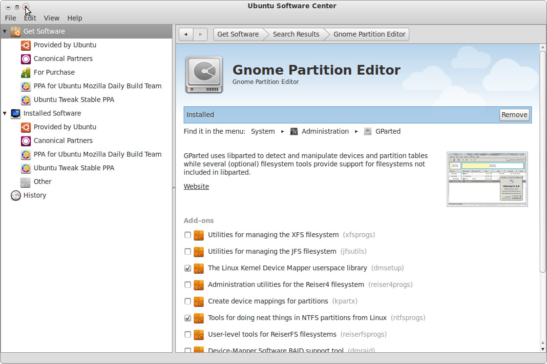Image resolution: width=547 pixels, height=364 pixels.
Task: Collapse the Get Software tree section
Action: pyautogui.click(x=4, y=31)
